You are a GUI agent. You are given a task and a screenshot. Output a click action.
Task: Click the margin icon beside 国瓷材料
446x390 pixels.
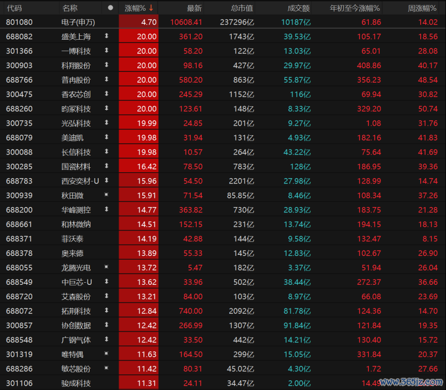(107, 166)
